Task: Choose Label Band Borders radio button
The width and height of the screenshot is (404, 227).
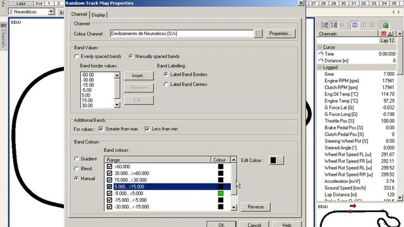Action: [166, 74]
